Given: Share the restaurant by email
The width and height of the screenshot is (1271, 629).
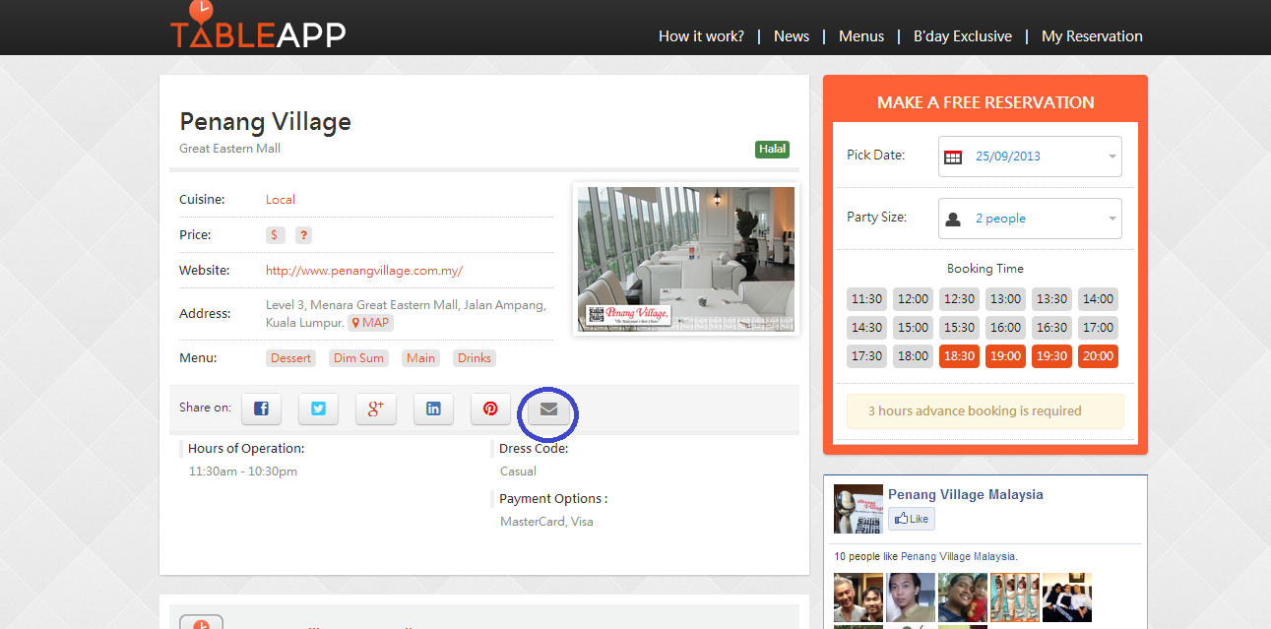Looking at the screenshot, I should coord(548,409).
